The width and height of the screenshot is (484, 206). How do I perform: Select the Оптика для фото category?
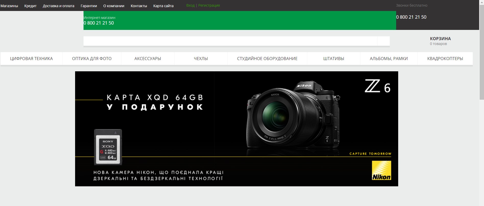tap(92, 59)
